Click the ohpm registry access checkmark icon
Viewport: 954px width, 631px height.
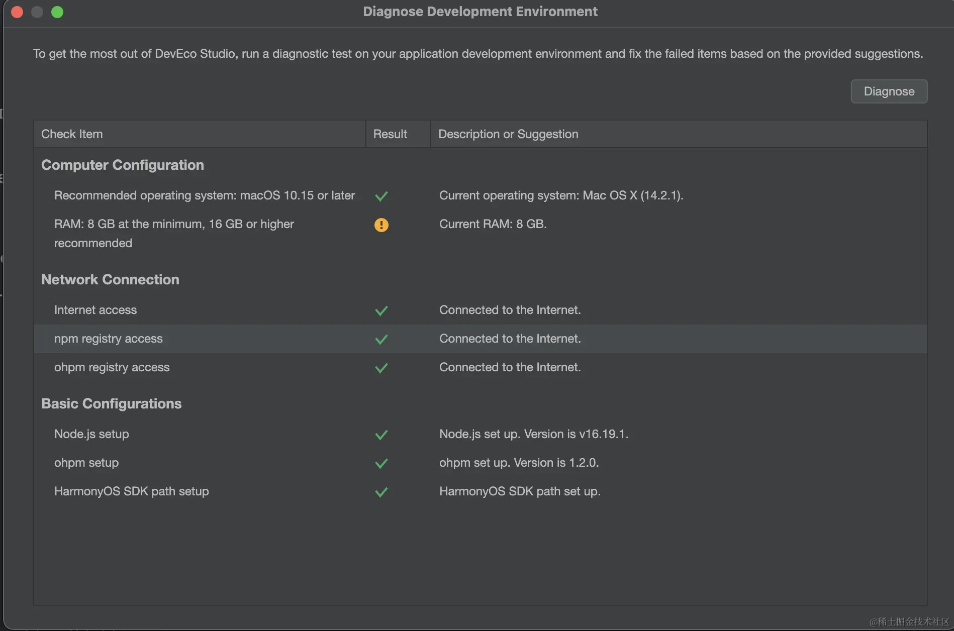click(381, 368)
